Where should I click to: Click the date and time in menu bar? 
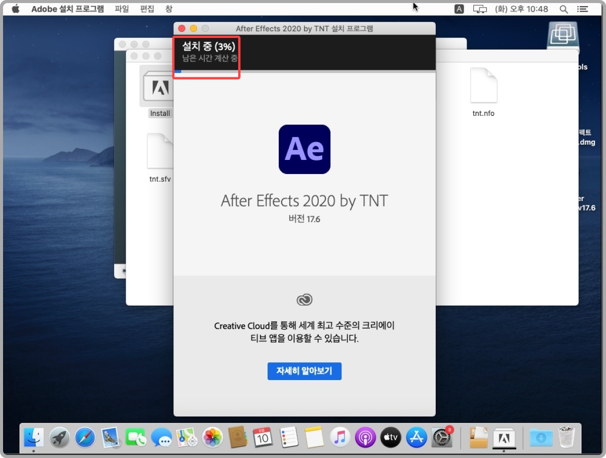[521, 9]
